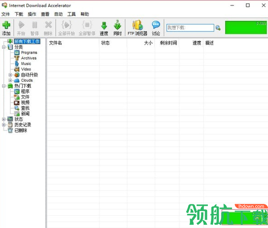Select the Archives category icon
The height and width of the screenshot is (228, 268).
[17, 58]
